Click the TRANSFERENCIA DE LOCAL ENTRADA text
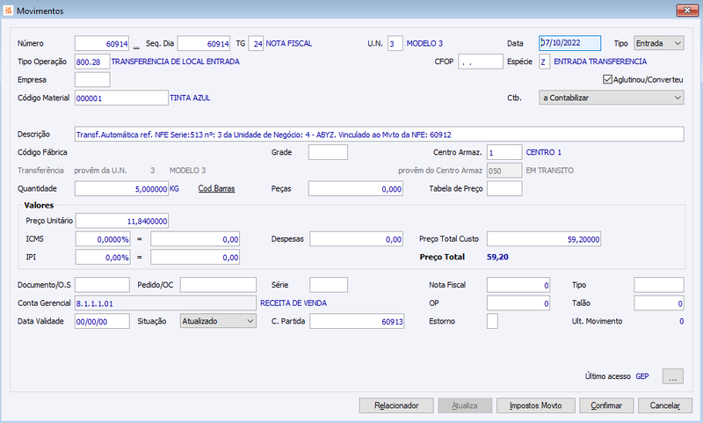This screenshot has height=423, width=703. point(175,62)
